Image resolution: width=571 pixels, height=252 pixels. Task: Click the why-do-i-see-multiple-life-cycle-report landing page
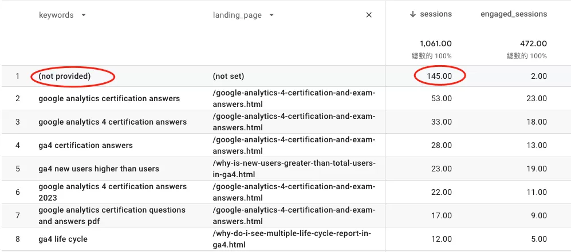click(293, 239)
